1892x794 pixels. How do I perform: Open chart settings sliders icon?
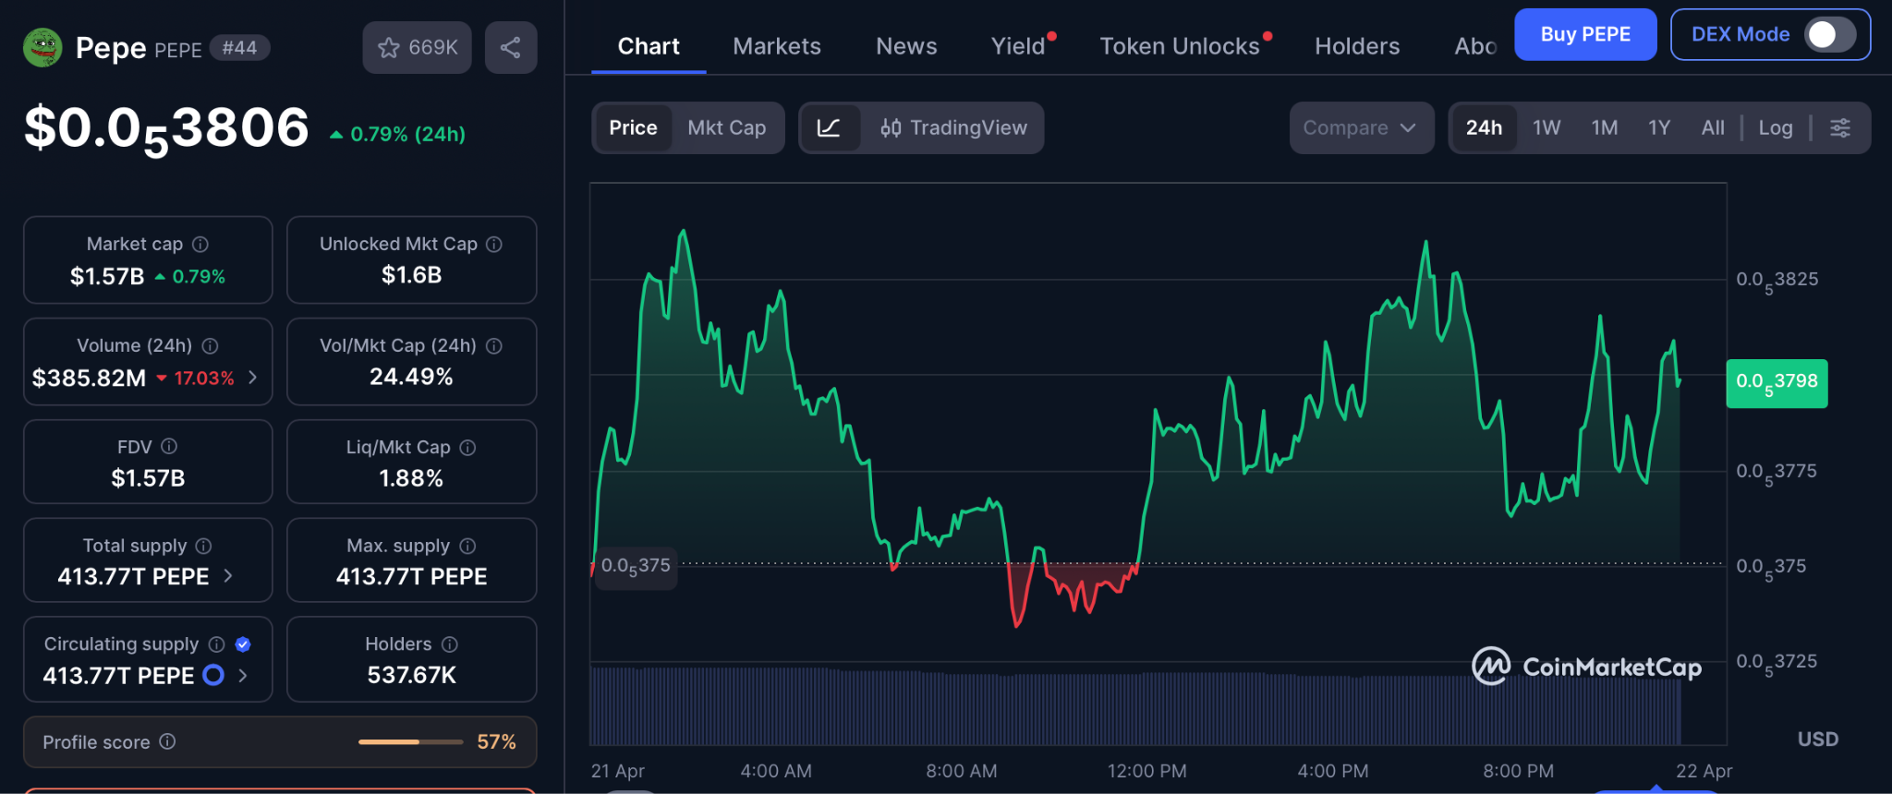click(x=1840, y=128)
